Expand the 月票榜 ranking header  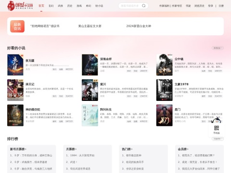click(x=71, y=149)
